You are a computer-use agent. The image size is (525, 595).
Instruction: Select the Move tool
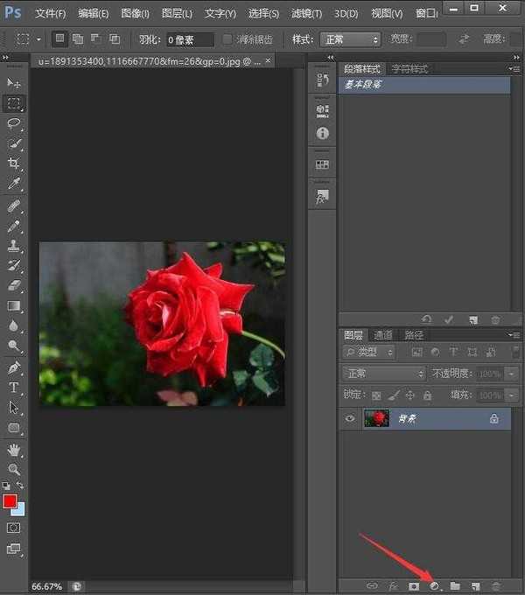click(x=14, y=83)
